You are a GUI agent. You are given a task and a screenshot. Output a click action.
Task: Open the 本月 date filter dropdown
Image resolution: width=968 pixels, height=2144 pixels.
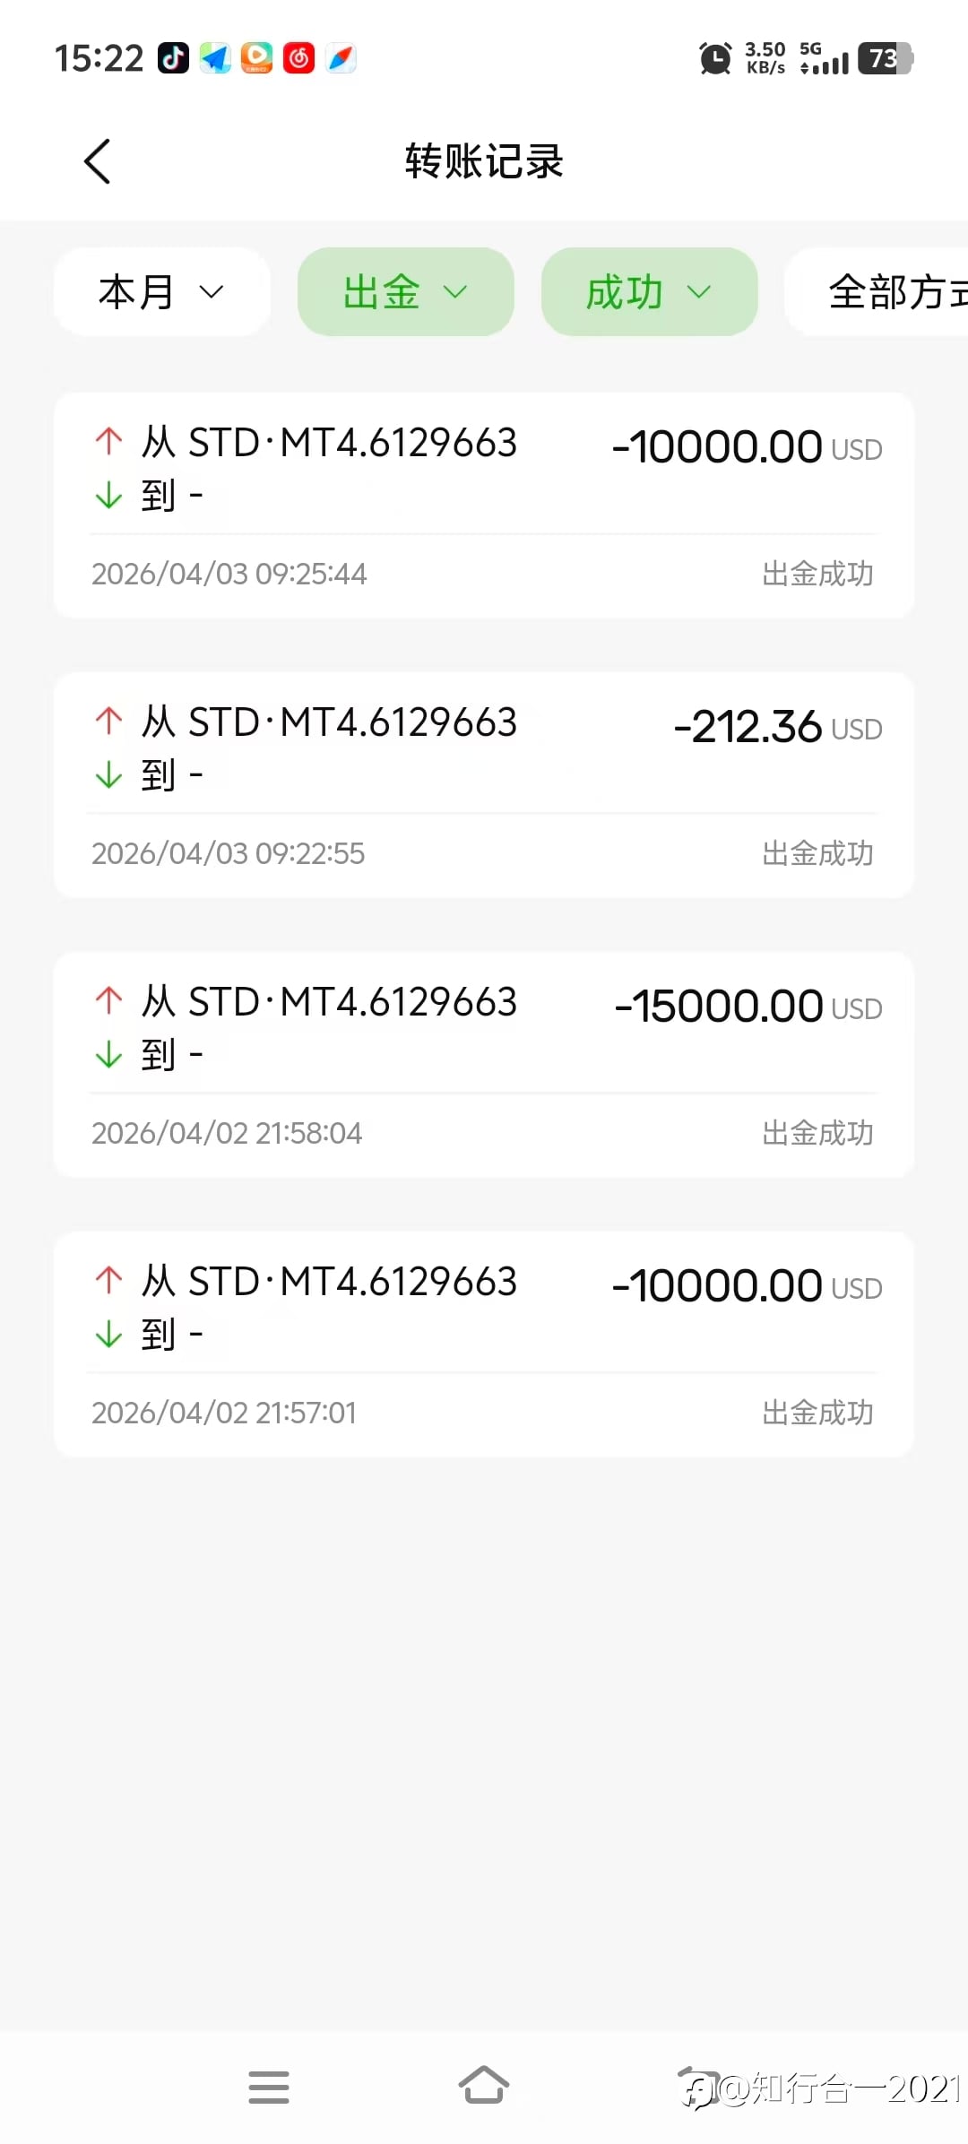161,292
